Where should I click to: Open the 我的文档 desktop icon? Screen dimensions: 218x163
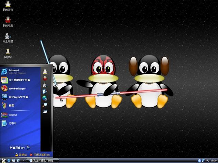coord(8,6)
